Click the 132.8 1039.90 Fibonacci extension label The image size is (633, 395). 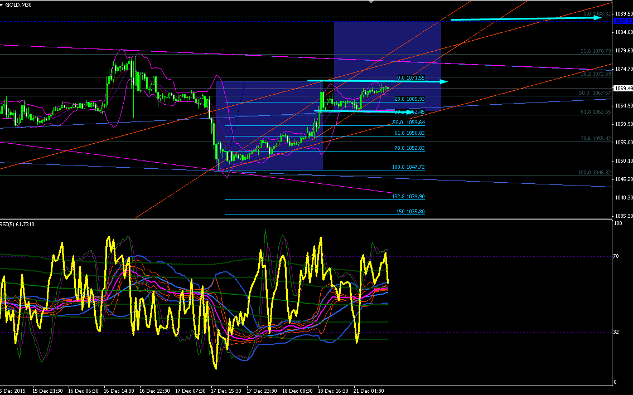[408, 197]
